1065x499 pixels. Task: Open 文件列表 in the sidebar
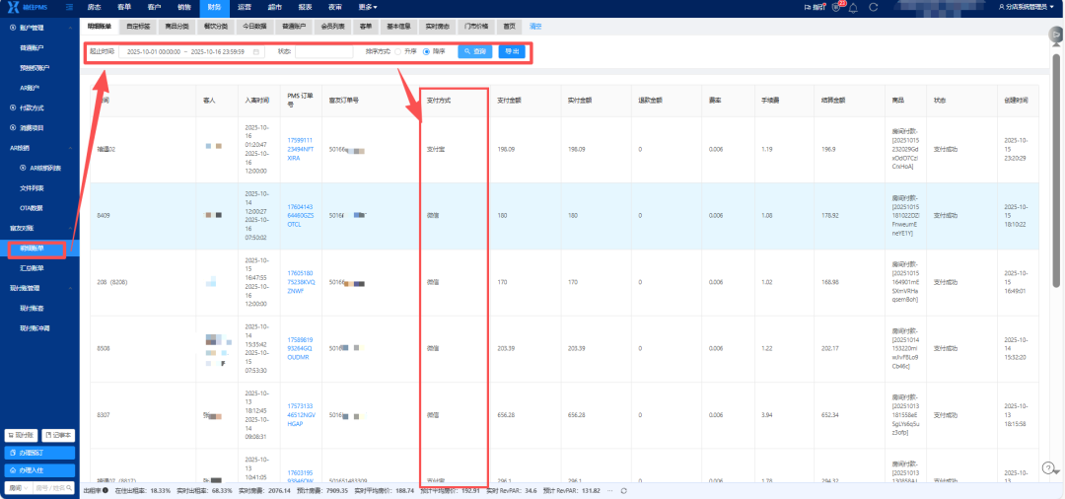point(33,187)
